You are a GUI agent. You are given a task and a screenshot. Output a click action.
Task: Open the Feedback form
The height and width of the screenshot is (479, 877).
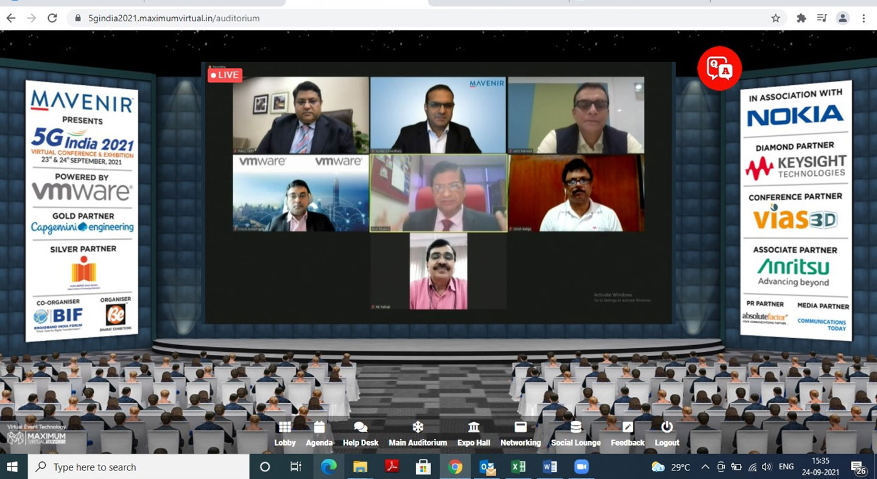pyautogui.click(x=628, y=434)
